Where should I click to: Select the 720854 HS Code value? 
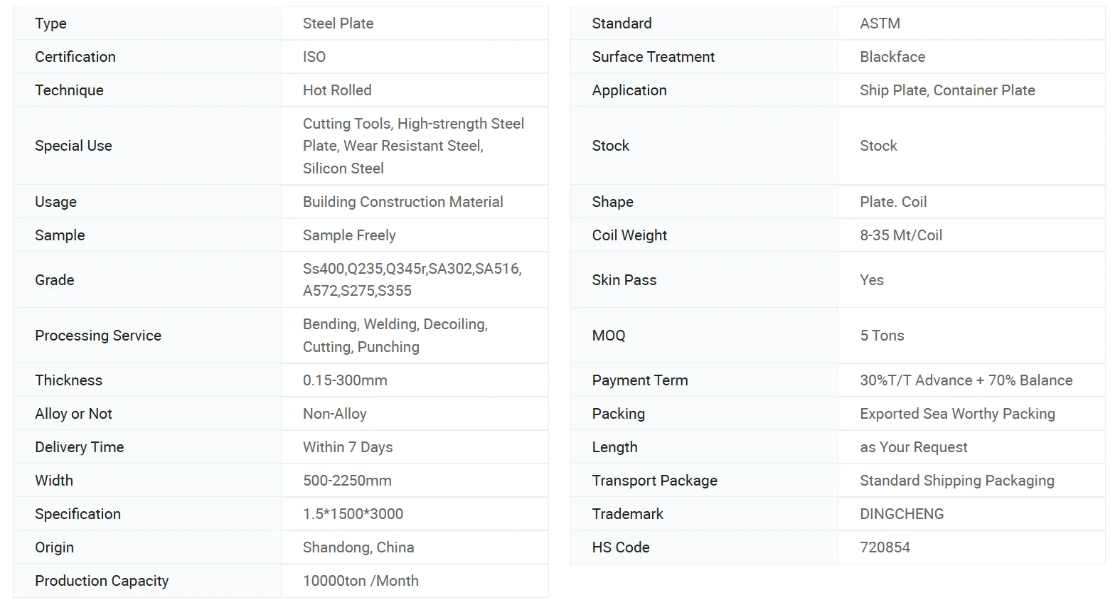(x=885, y=547)
